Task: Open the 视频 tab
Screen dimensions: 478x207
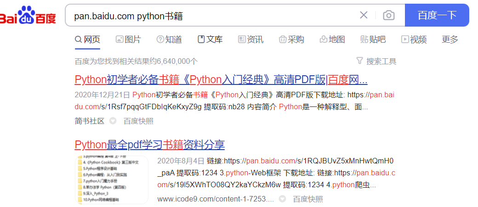Action: (x=414, y=39)
